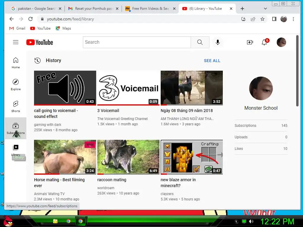Open the notifications bell

(264, 42)
